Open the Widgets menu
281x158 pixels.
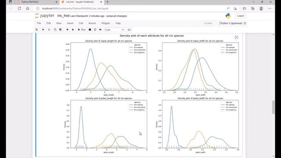105,23
